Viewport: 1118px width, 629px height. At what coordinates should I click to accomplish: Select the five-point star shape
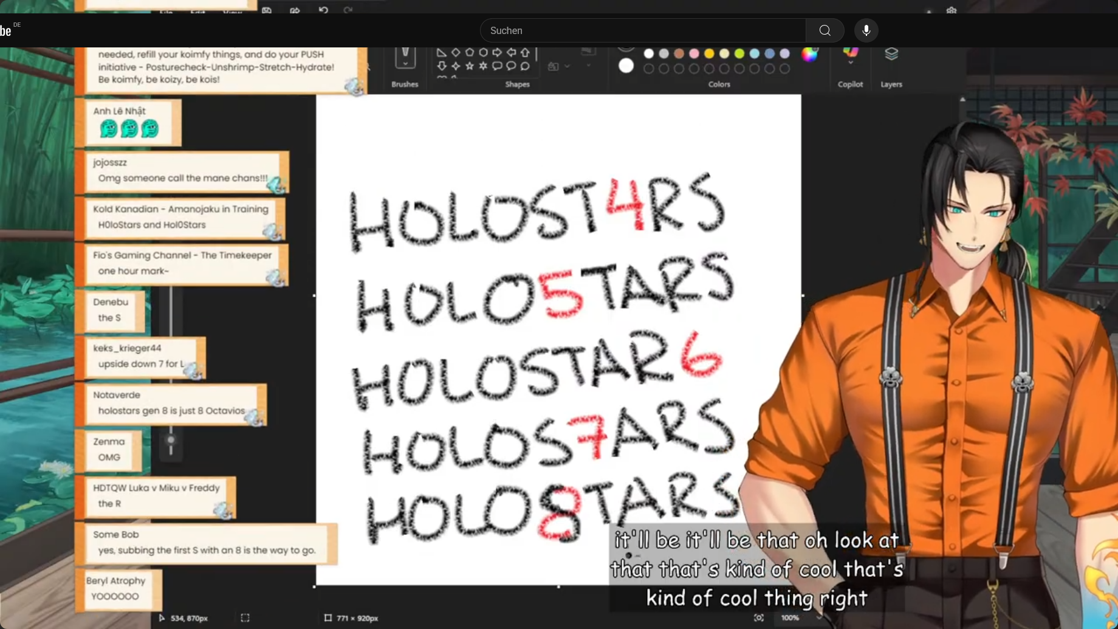click(x=469, y=66)
